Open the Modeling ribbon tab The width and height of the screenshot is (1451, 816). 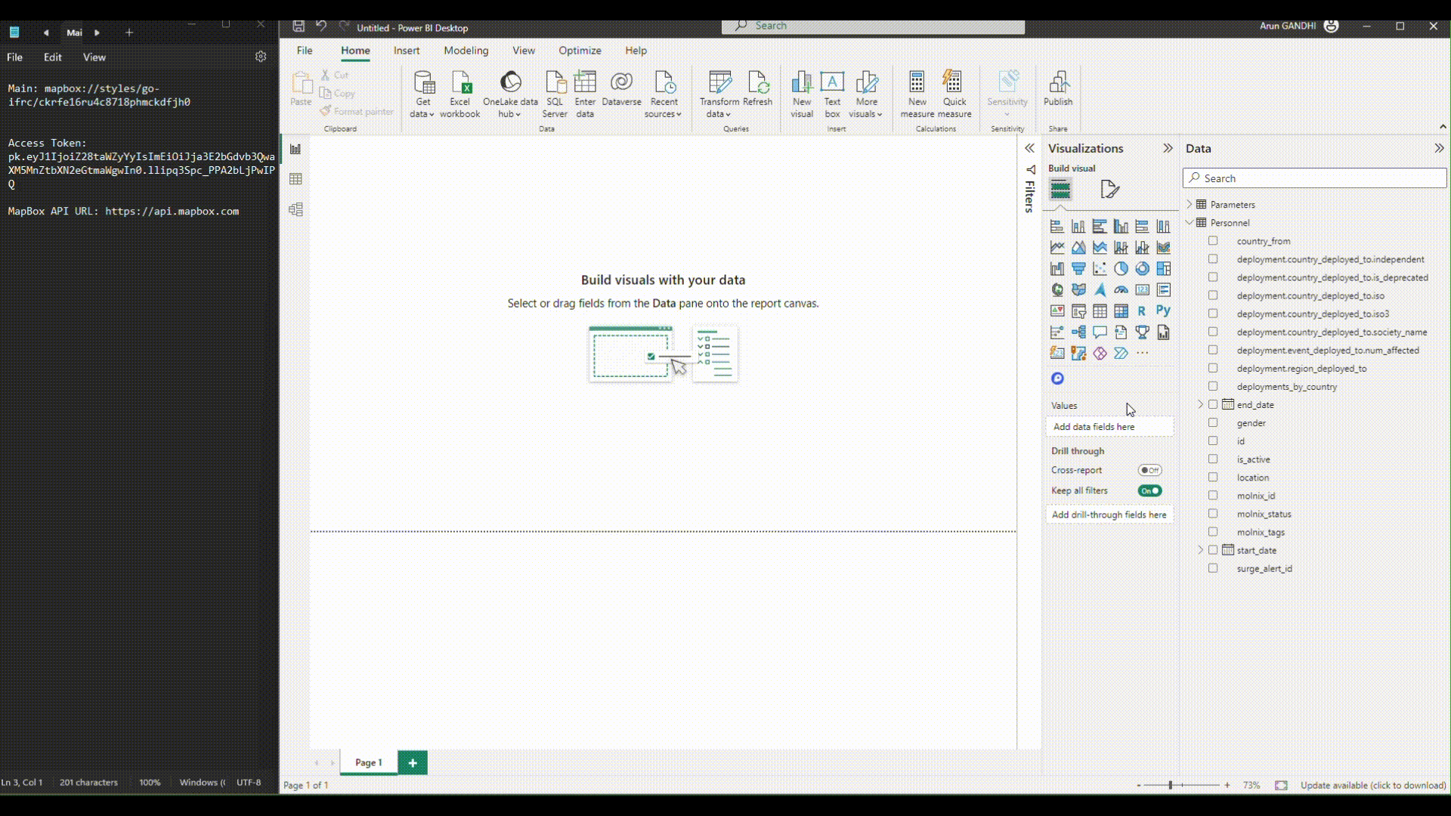point(466,51)
